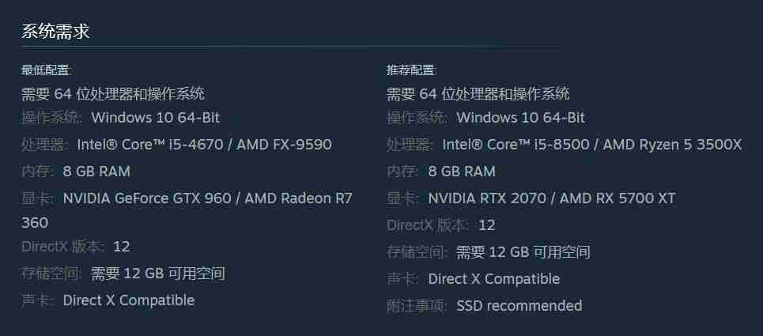Click recommended DirectX 版本 12 line
This screenshot has width=763, height=336.
(x=441, y=225)
